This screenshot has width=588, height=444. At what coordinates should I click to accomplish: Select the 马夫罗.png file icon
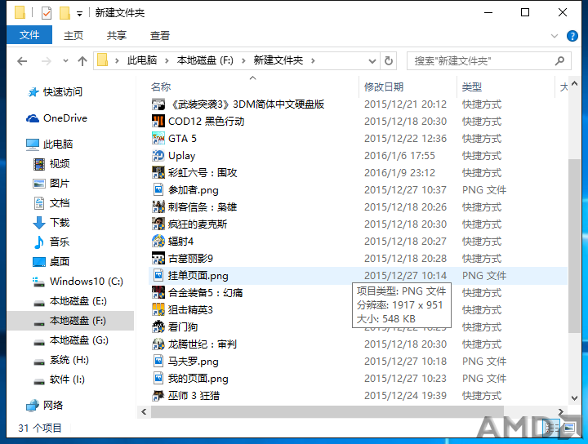pos(158,362)
